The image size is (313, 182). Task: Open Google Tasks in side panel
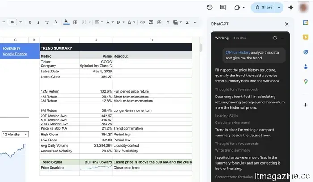[x=305, y=52]
